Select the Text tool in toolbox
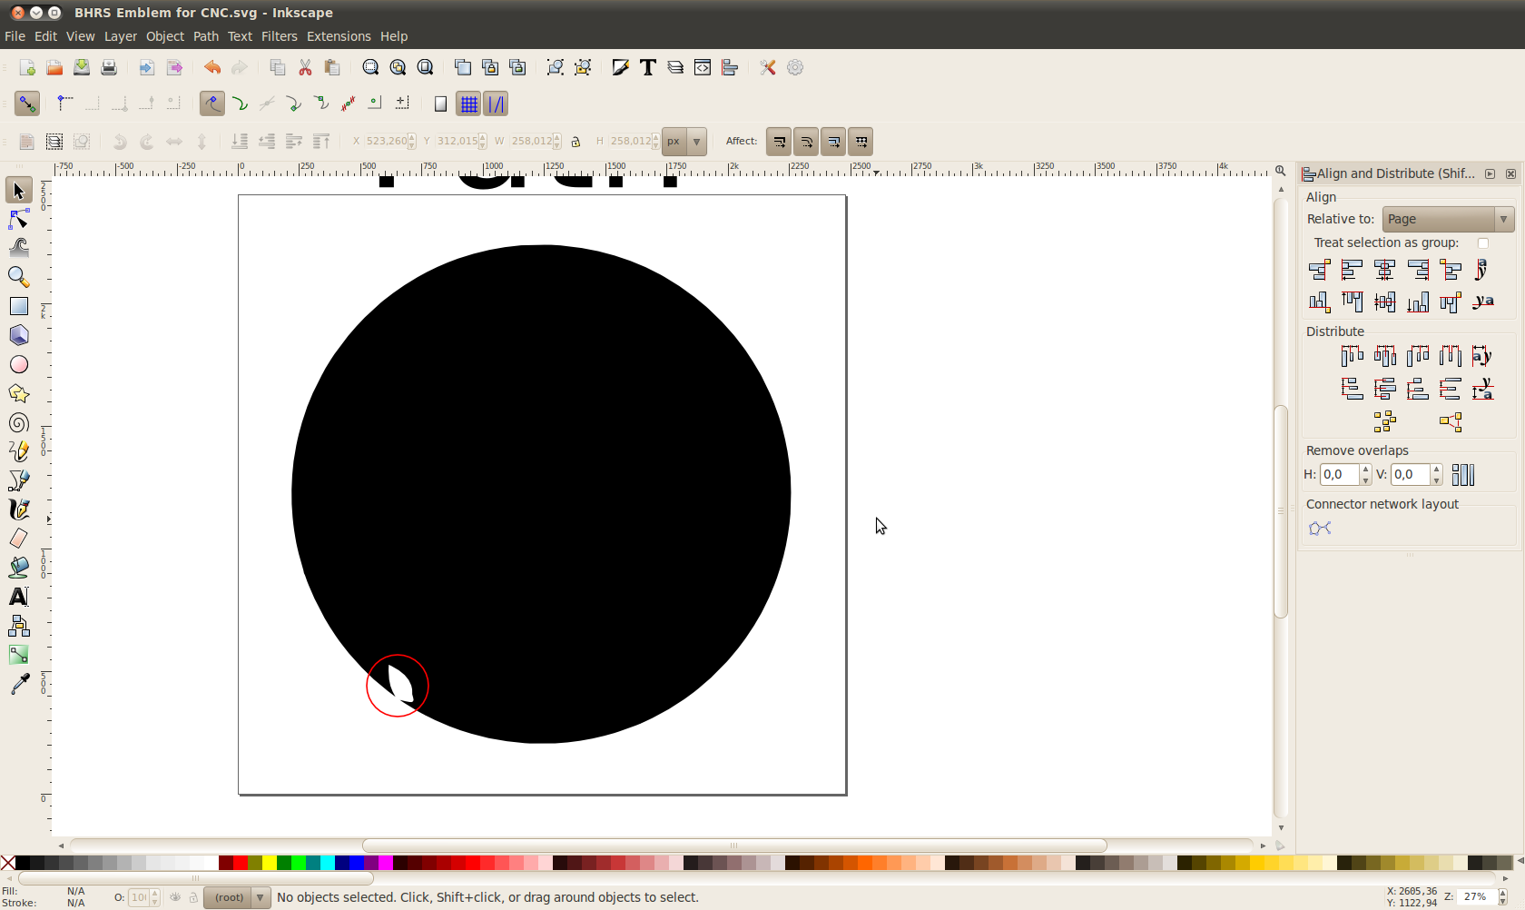The height and width of the screenshot is (910, 1525). (19, 597)
